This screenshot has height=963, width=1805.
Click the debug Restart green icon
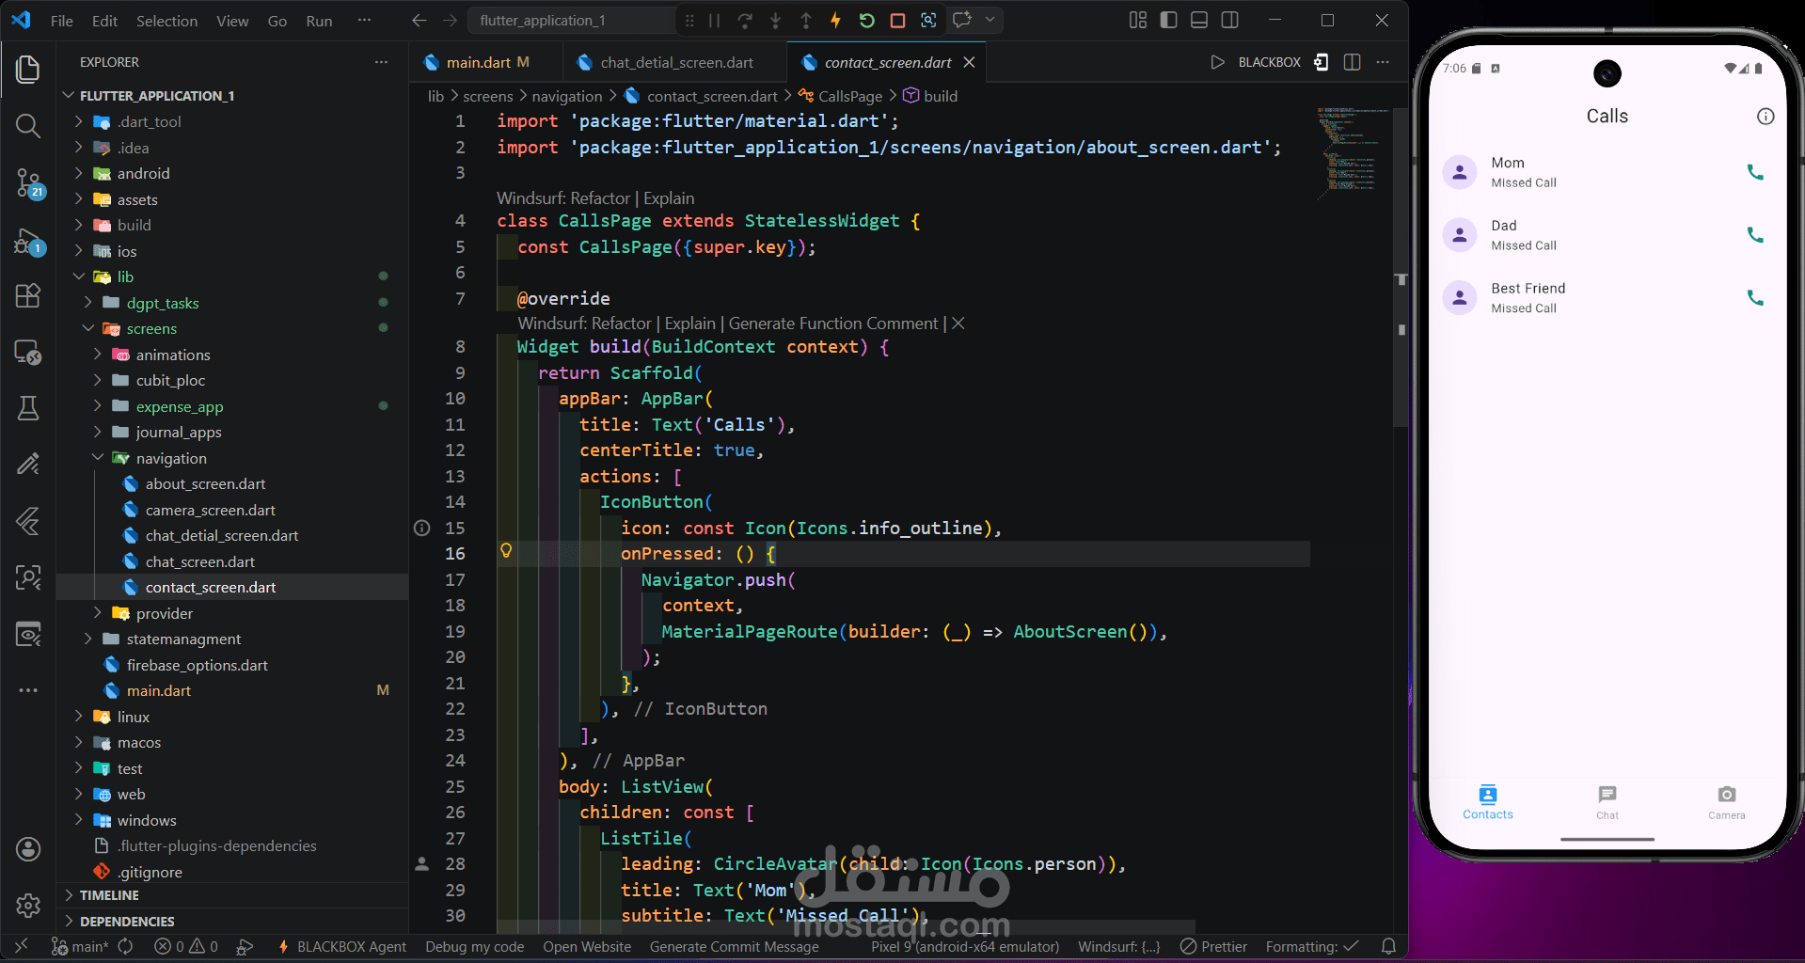[866, 21]
